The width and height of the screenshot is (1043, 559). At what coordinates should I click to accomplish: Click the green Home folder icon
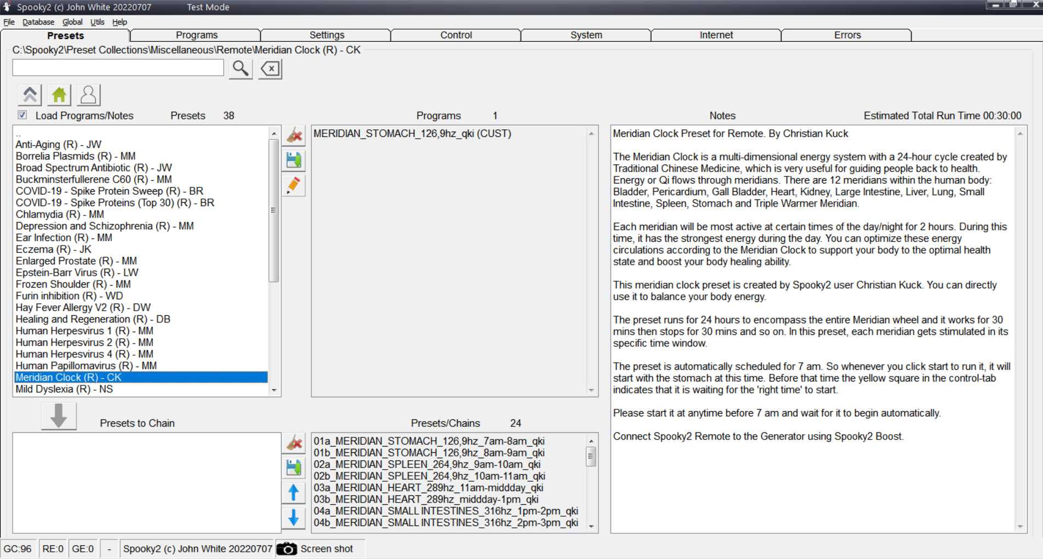[x=59, y=95]
